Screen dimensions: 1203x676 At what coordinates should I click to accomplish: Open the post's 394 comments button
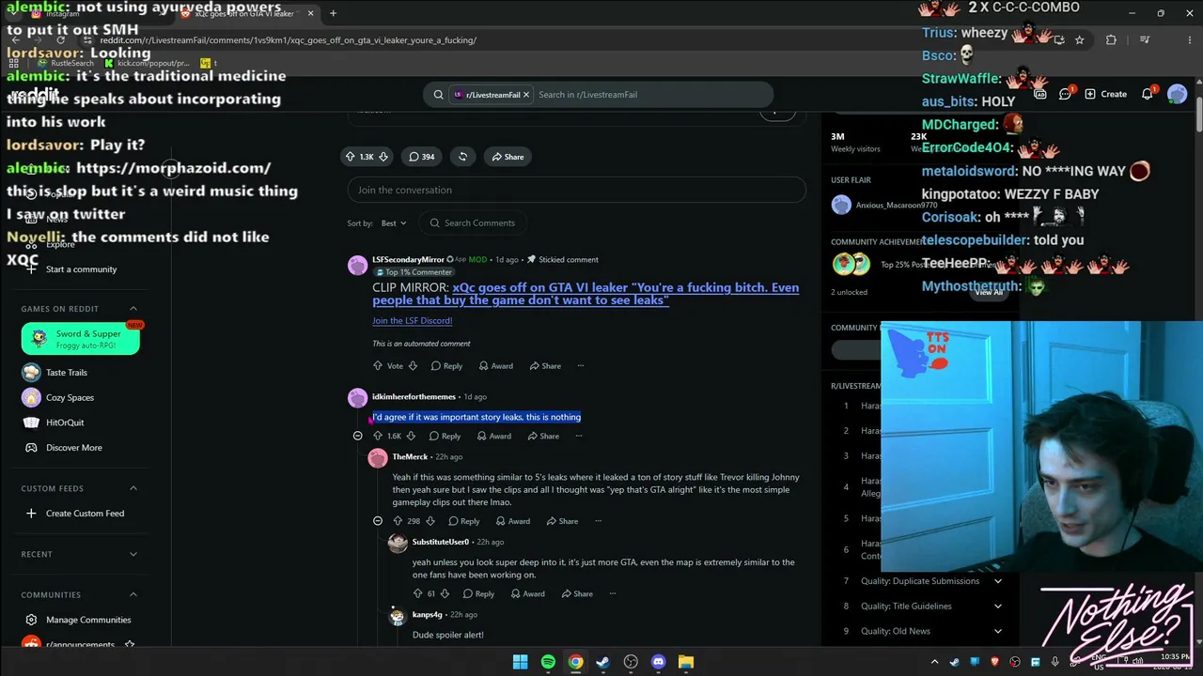coord(421,157)
